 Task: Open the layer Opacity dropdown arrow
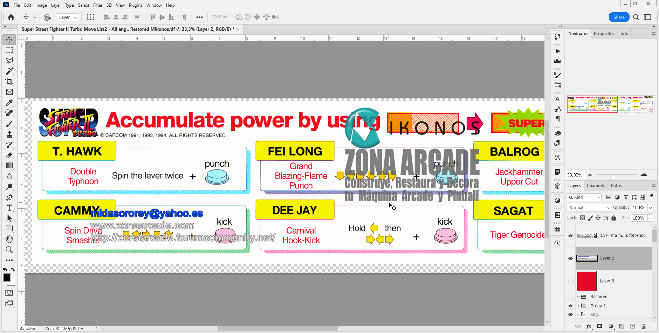click(650, 208)
